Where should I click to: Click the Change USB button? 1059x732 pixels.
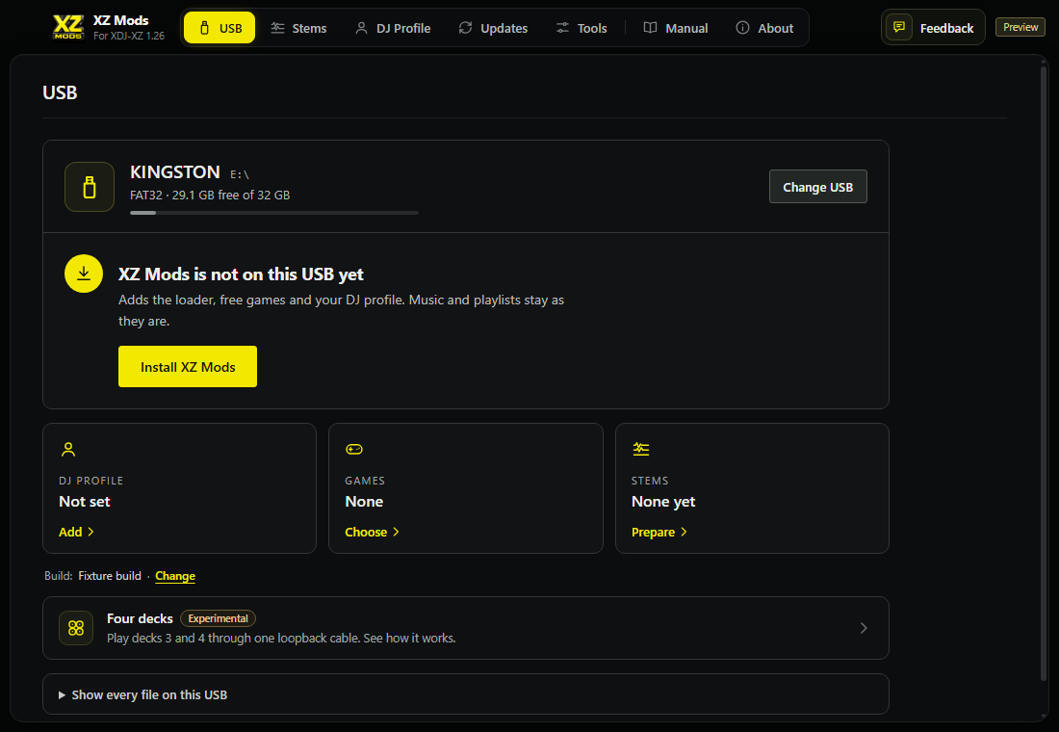click(x=818, y=187)
